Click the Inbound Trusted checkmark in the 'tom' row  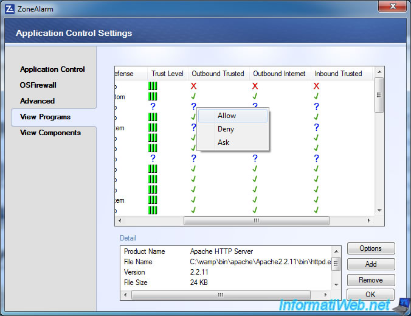pyautogui.click(x=316, y=96)
